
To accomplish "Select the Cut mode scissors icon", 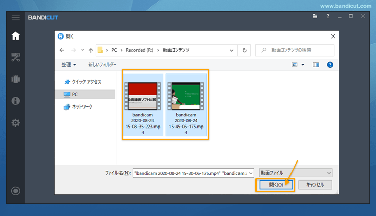I will [x=15, y=58].
